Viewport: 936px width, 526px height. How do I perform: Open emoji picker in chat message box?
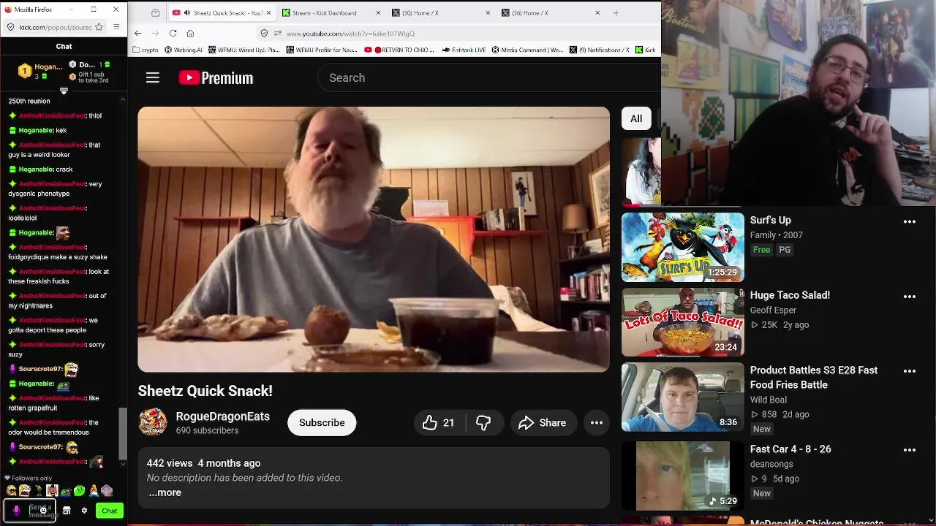[x=44, y=510]
